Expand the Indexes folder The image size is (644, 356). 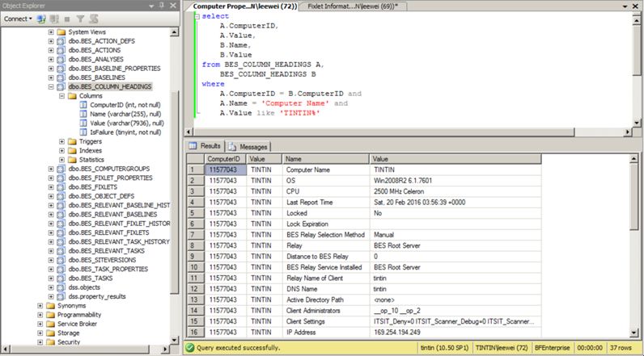[61, 150]
